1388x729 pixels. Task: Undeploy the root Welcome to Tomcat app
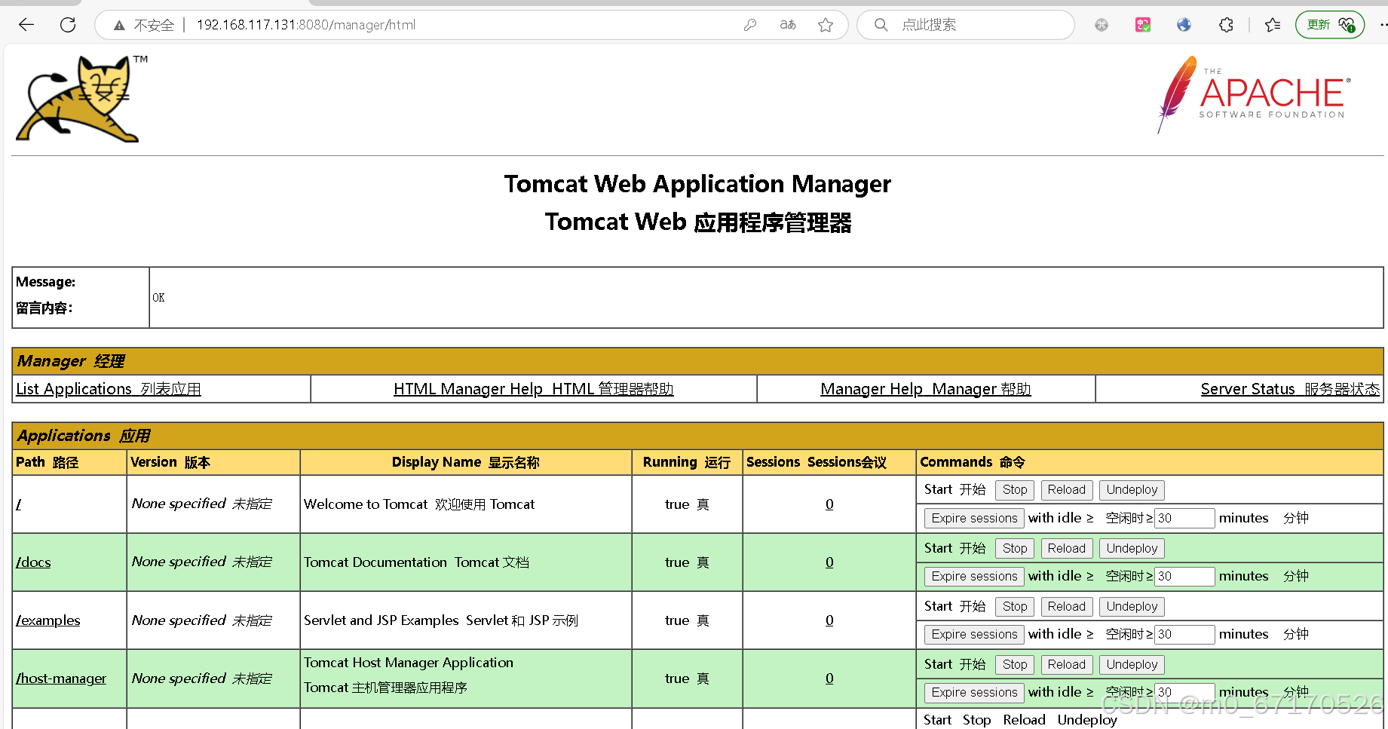[1132, 490]
